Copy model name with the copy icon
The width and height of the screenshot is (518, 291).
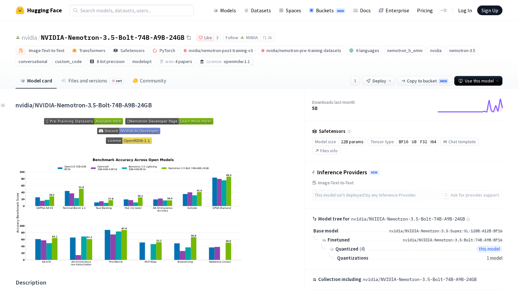pyautogui.click(x=189, y=38)
